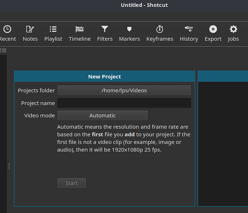Open the History panel
This screenshot has width=248, height=213.
tap(189, 33)
